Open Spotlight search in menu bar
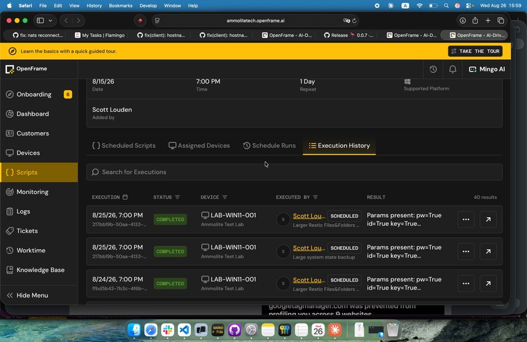Screen dimensions: 527x342 pyautogui.click(x=446, y=6)
